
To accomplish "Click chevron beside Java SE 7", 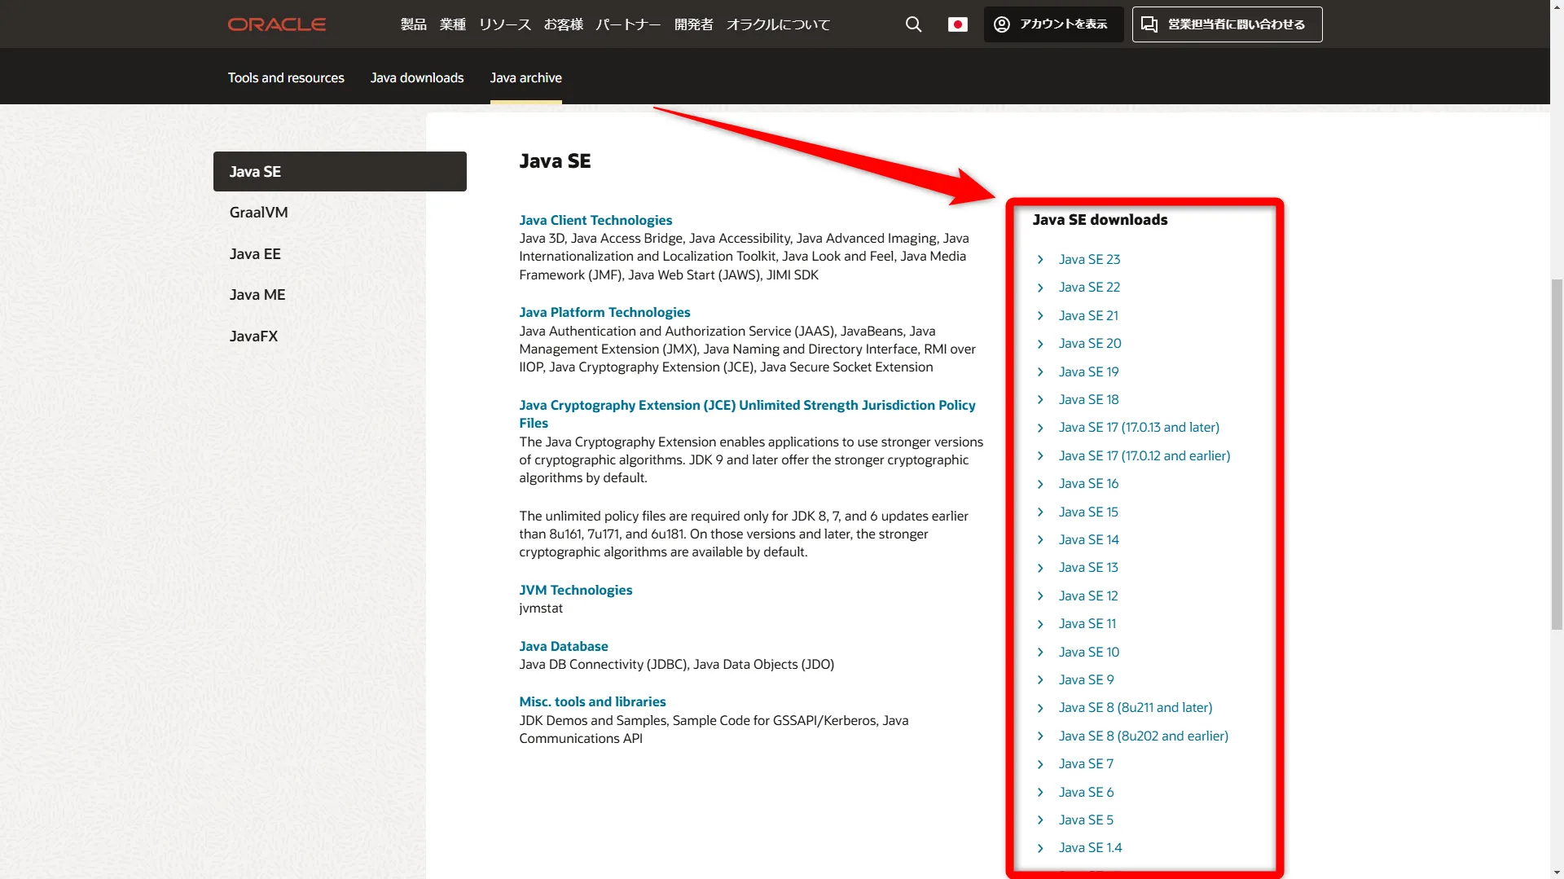I will (x=1040, y=763).
